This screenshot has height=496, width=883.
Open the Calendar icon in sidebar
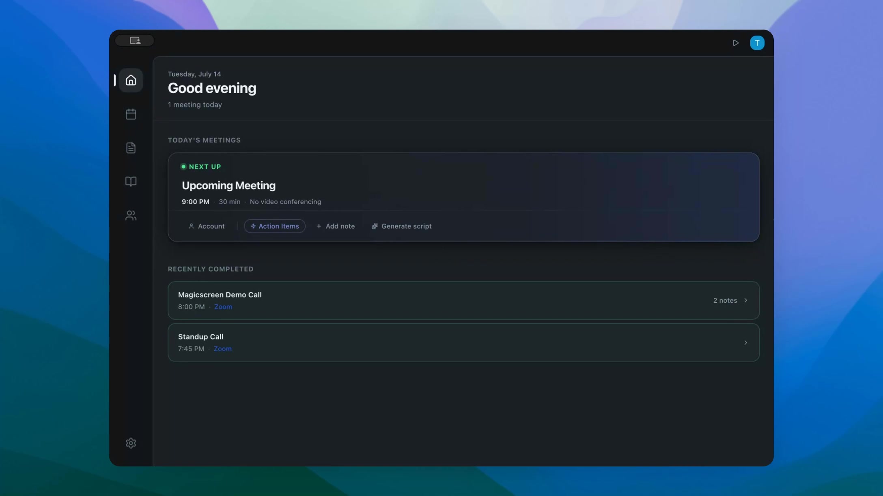tap(131, 114)
